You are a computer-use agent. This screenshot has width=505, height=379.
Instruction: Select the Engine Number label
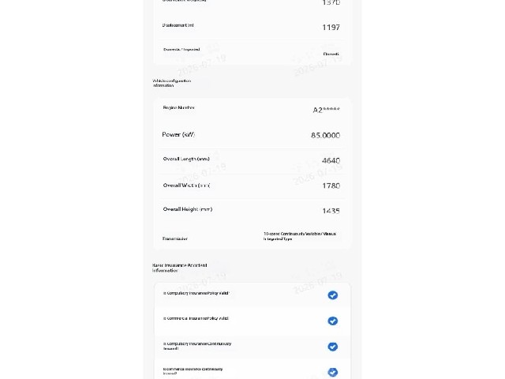(178, 107)
